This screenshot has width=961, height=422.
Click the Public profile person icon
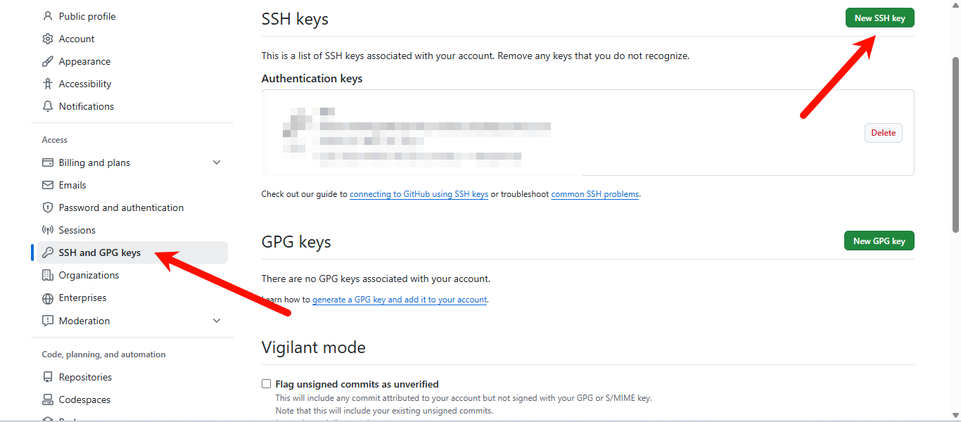[x=48, y=16]
